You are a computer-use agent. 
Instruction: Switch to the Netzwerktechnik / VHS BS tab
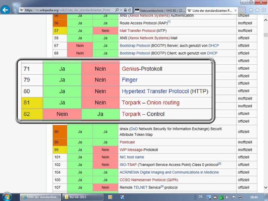point(159,10)
